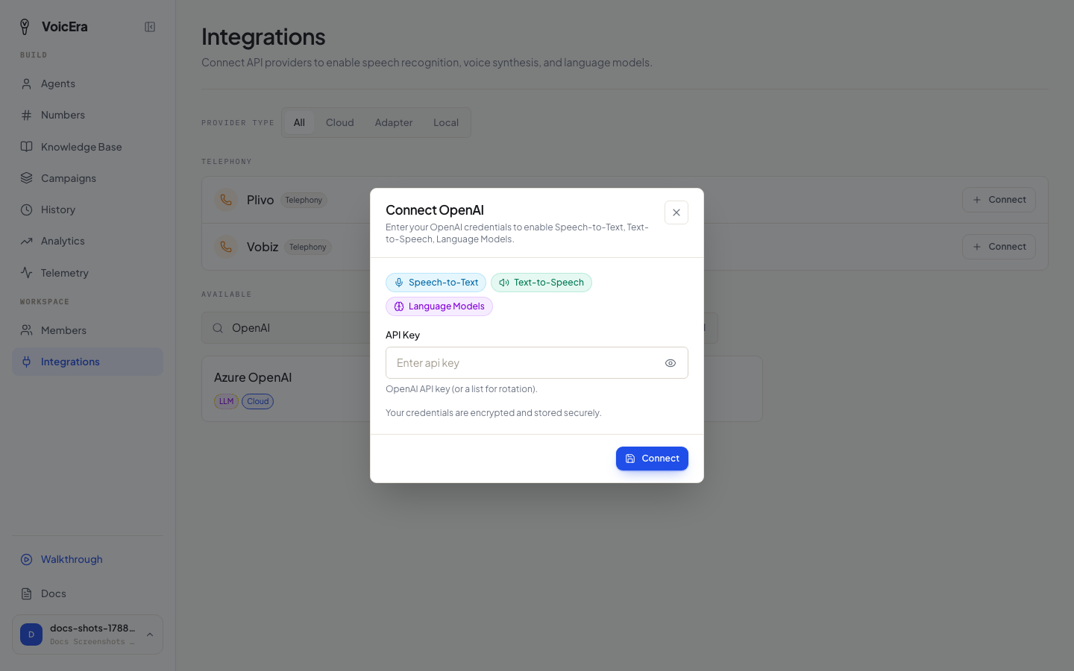The width and height of the screenshot is (1074, 671).
Task: Select the All provider type tab
Action: click(299, 122)
